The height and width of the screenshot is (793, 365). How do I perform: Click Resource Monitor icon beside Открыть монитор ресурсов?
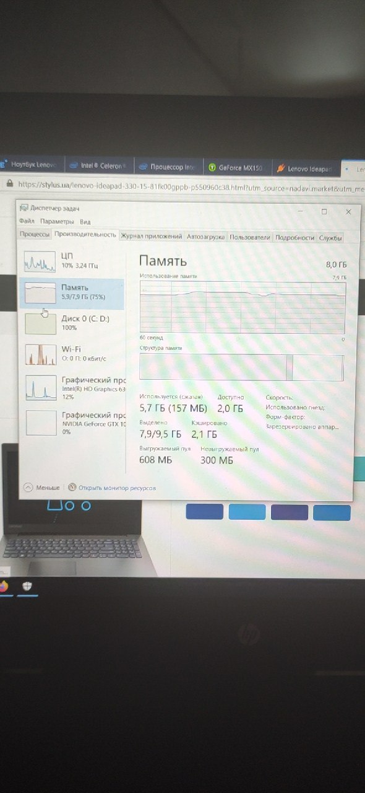tap(72, 487)
